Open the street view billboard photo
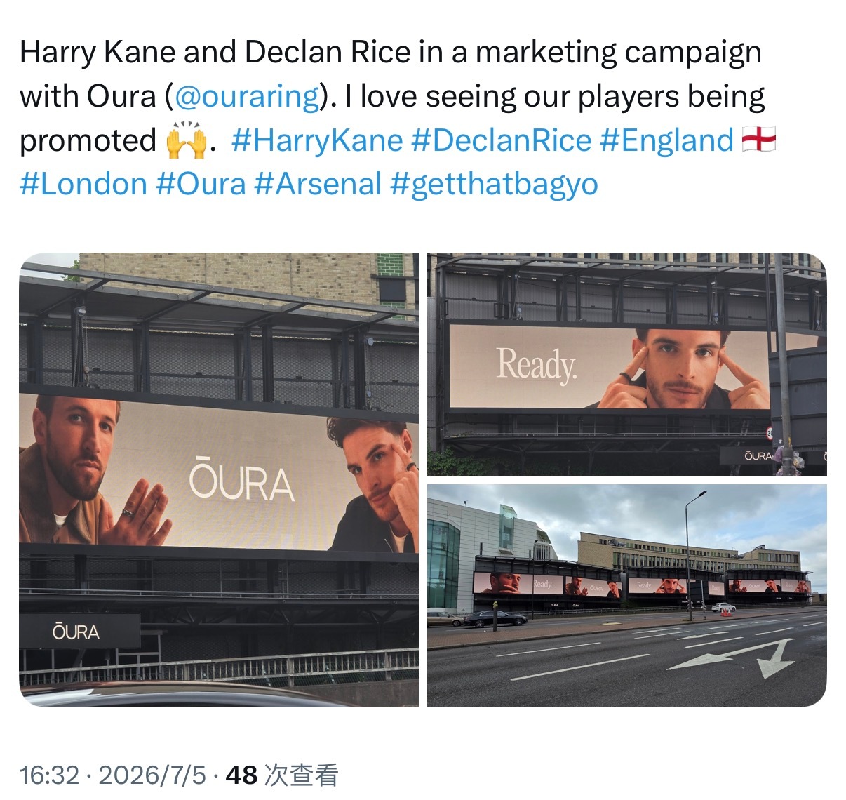 [x=627, y=596]
